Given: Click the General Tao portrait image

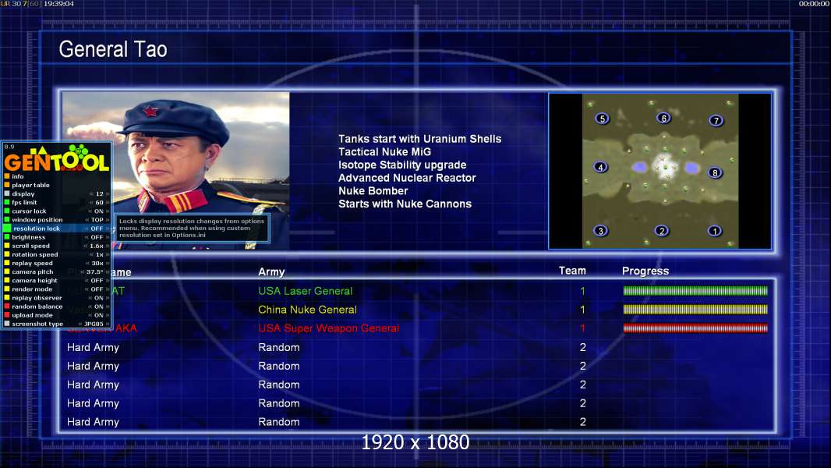Looking at the screenshot, I should click(176, 171).
